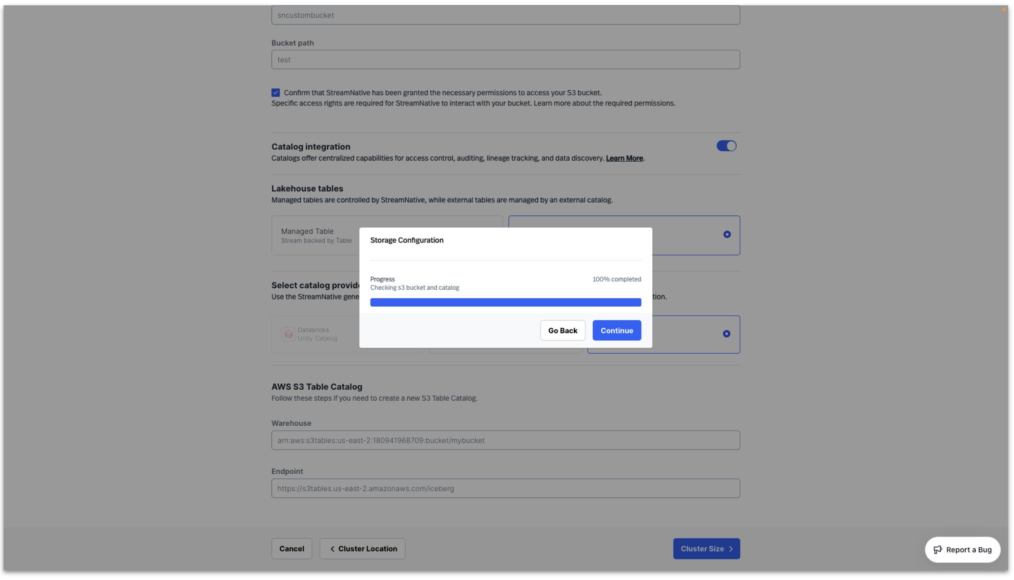1014x580 pixels.
Task: Click the Learn More link for catalogs
Action: (x=624, y=158)
